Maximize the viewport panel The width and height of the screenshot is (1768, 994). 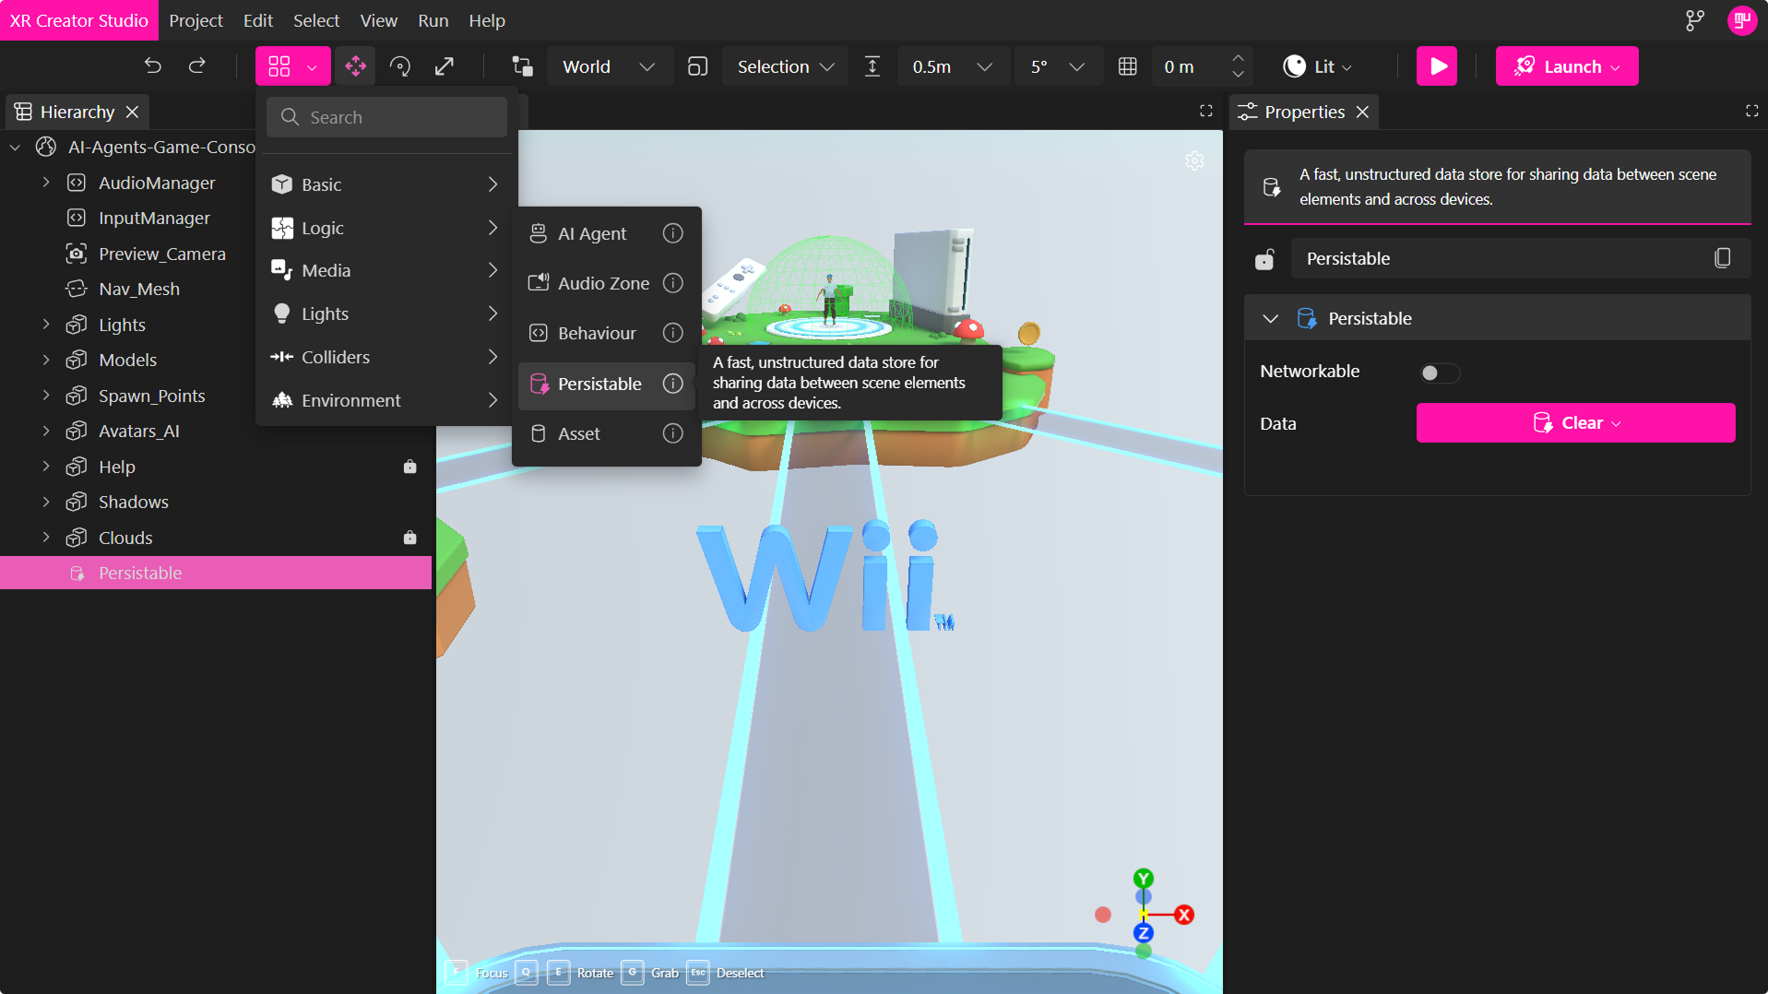point(1205,112)
